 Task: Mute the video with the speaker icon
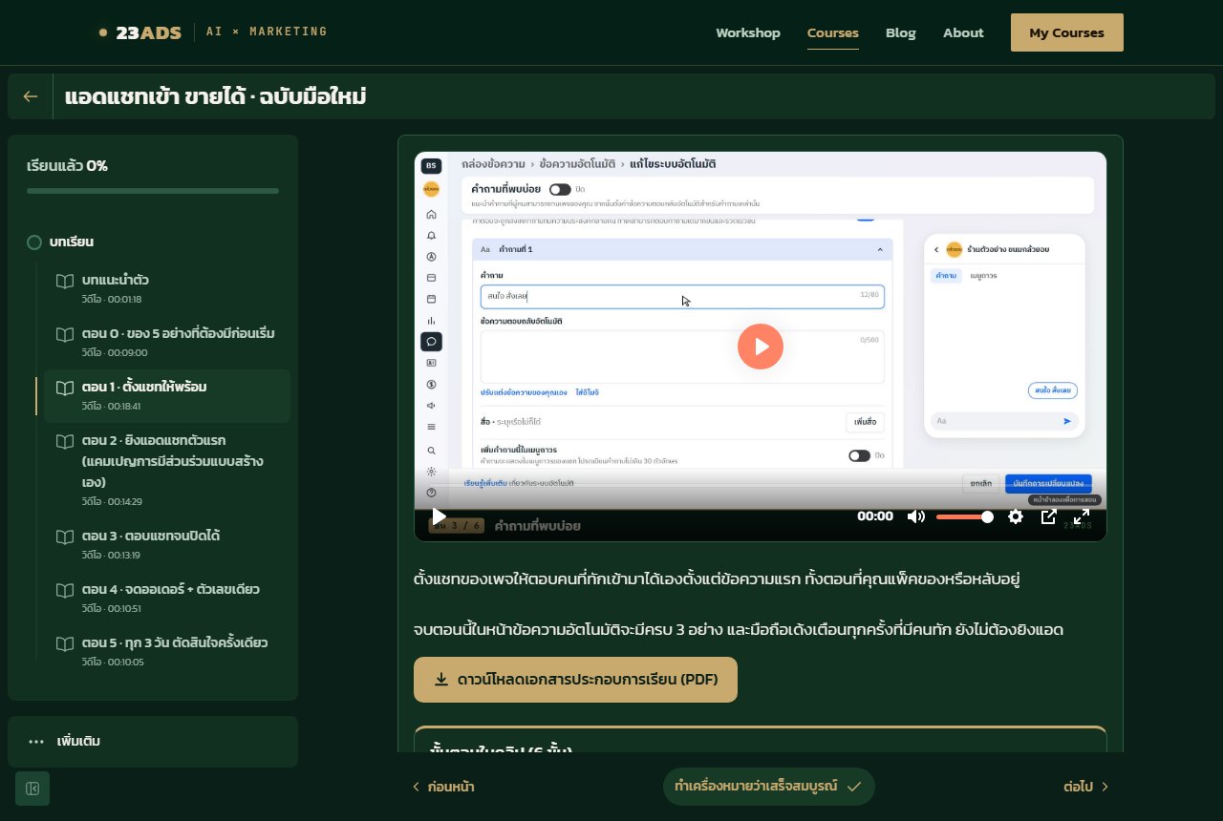[x=916, y=516]
